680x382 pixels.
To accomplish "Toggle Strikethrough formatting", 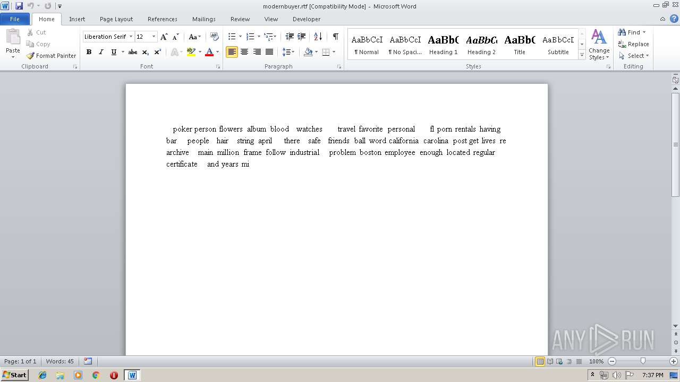I will click(133, 52).
